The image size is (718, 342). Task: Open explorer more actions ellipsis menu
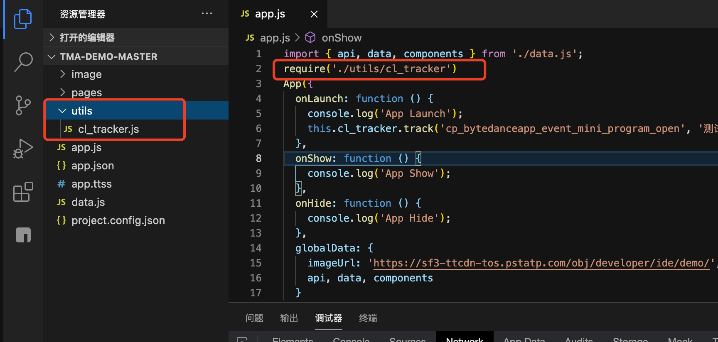point(207,14)
